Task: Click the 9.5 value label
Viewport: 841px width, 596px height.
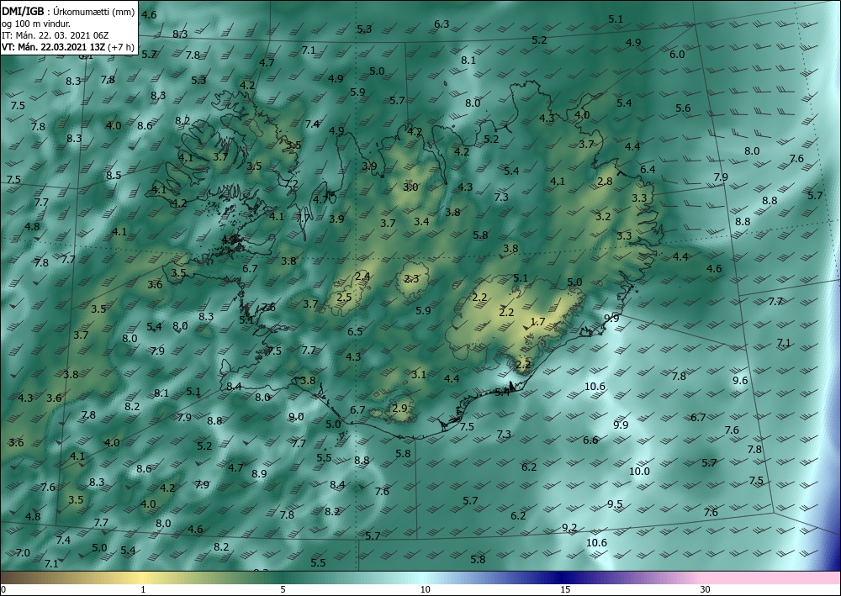Action: coord(616,504)
